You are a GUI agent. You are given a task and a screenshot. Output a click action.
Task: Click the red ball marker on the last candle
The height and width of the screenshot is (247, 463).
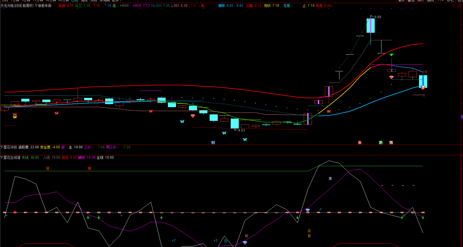pyautogui.click(x=423, y=87)
